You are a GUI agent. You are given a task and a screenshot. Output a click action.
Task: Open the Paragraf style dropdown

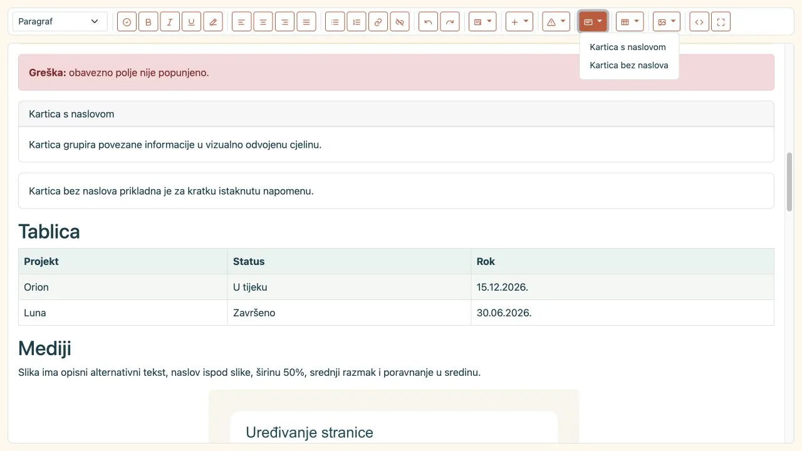click(60, 21)
